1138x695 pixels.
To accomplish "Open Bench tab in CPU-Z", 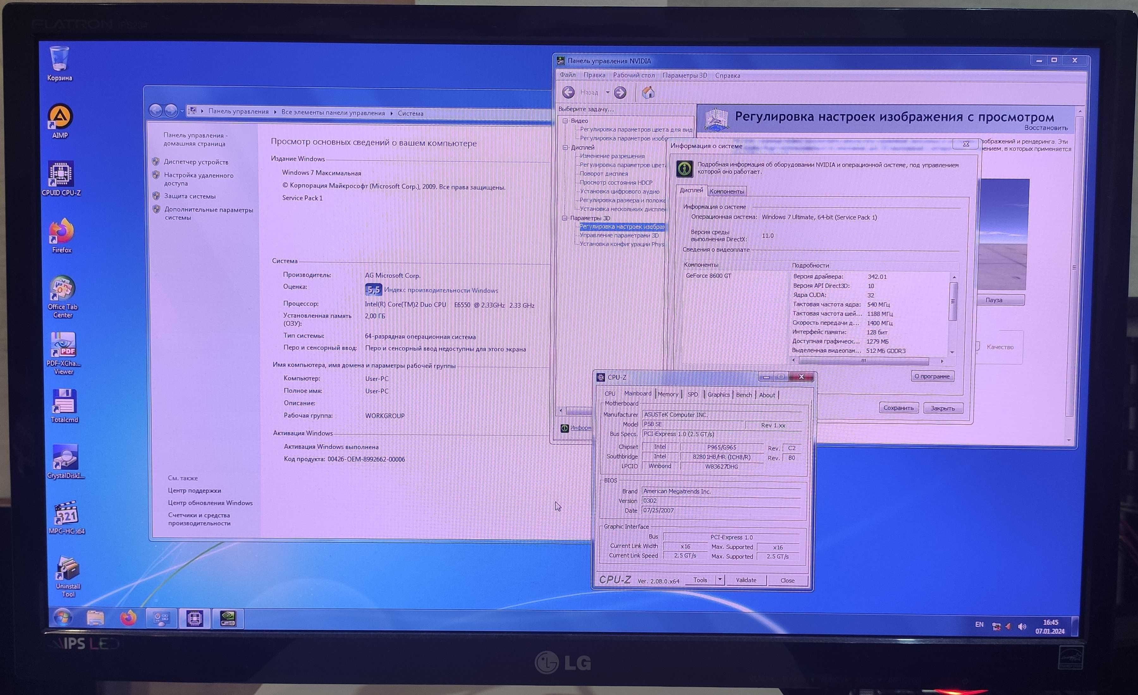I will click(743, 395).
